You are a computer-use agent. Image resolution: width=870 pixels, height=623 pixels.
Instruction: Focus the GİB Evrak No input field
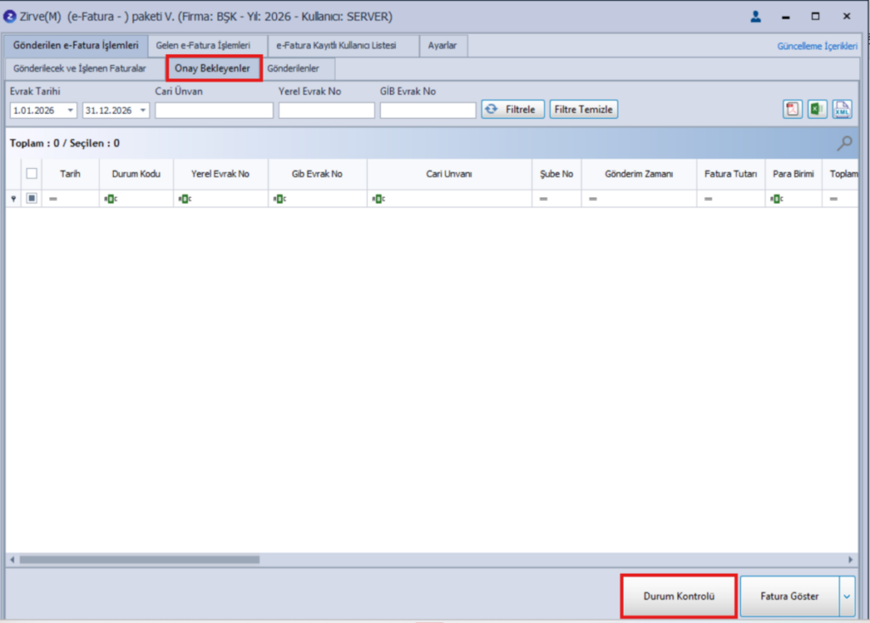pos(428,110)
